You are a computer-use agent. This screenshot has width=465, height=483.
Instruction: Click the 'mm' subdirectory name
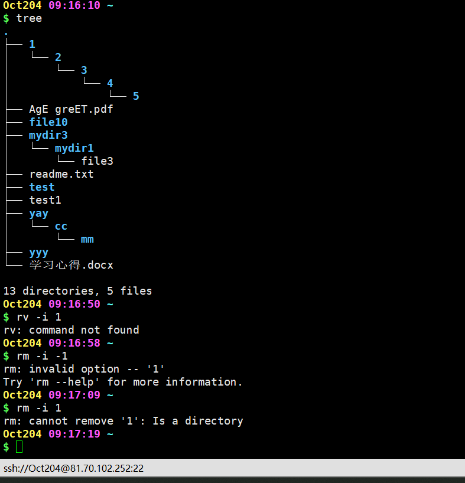(x=87, y=239)
